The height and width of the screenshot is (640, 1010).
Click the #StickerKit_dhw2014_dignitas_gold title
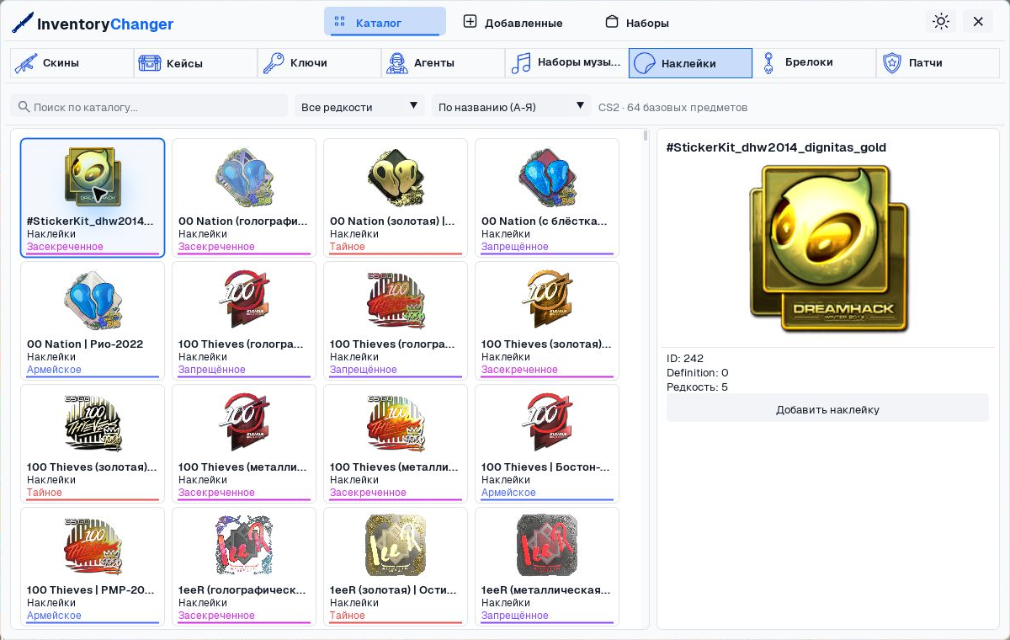(x=776, y=147)
